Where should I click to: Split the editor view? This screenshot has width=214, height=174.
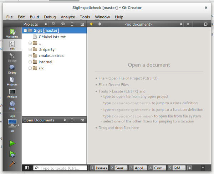(x=206, y=24)
